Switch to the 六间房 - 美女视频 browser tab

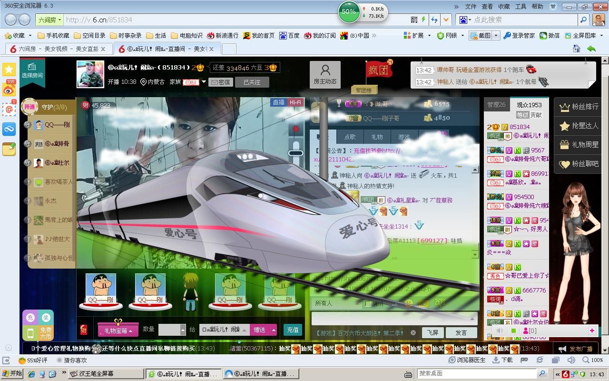point(59,49)
